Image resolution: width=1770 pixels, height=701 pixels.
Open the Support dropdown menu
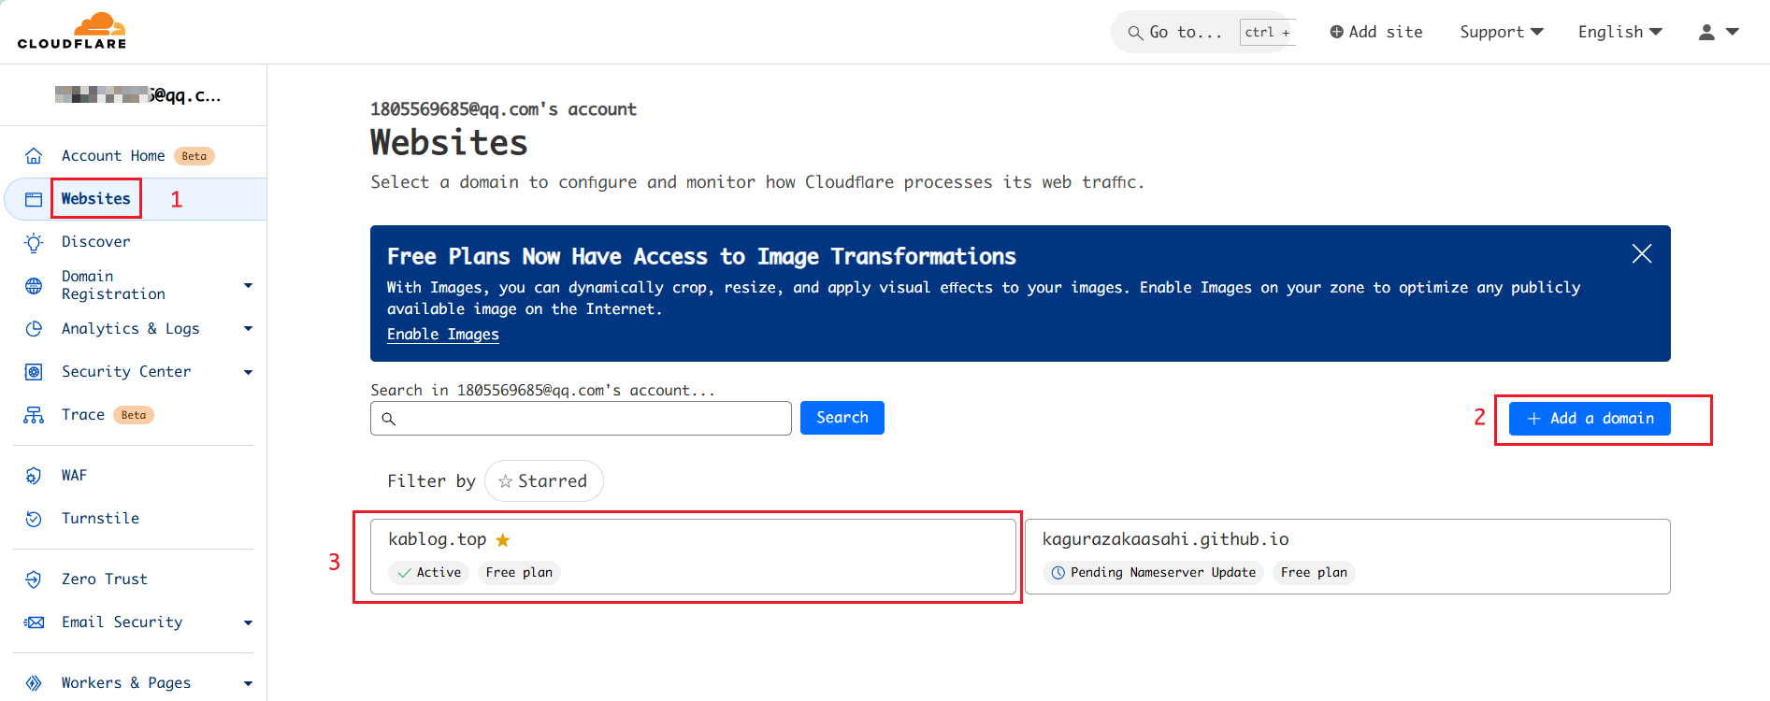[x=1501, y=32]
